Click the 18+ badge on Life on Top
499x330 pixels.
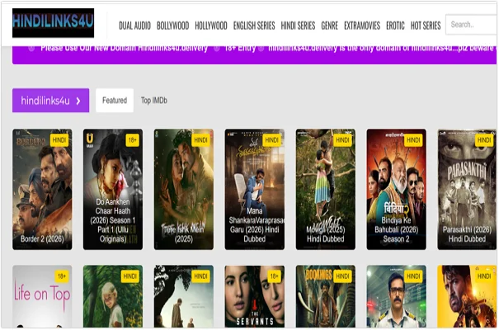[61, 276]
